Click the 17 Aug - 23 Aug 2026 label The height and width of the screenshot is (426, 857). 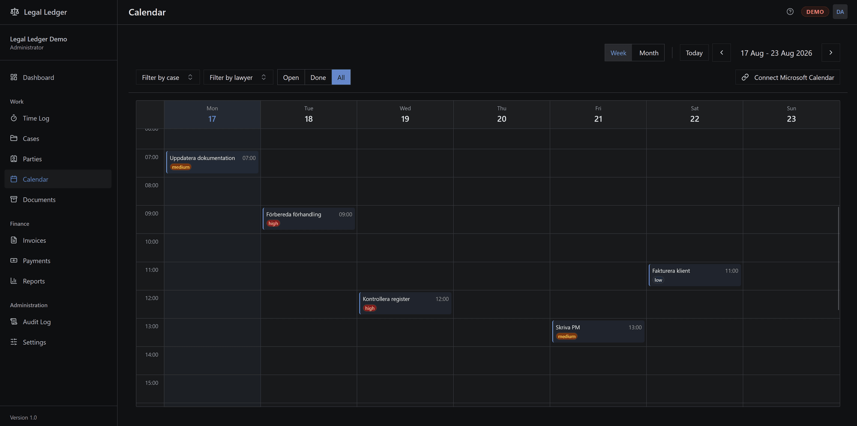click(776, 53)
